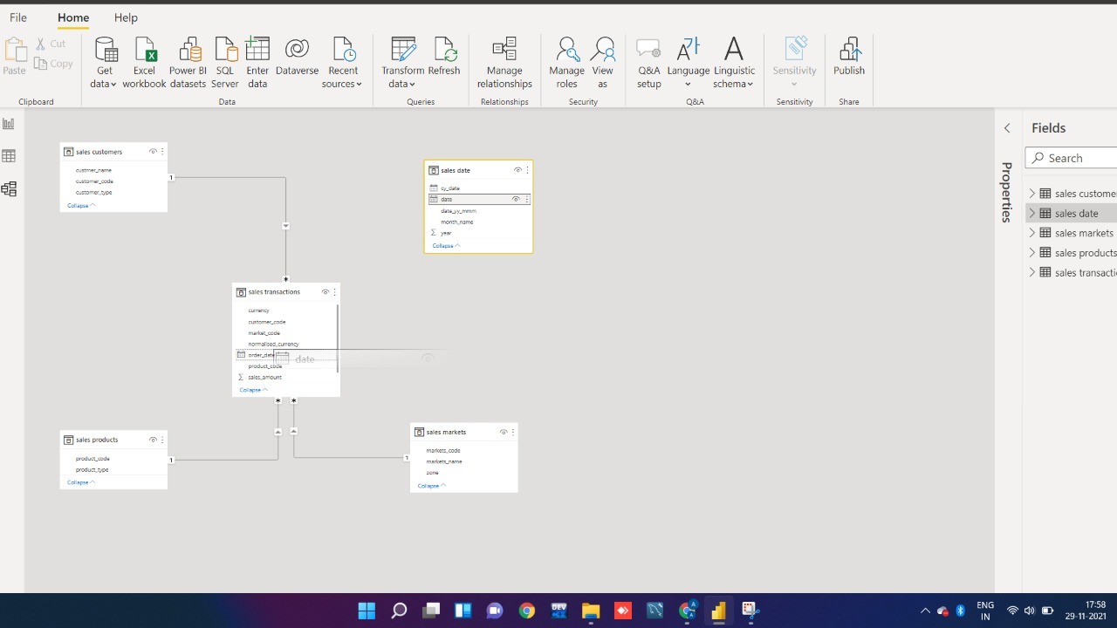Collapse the sales date table card
The width and height of the screenshot is (1117, 628).
446,246
